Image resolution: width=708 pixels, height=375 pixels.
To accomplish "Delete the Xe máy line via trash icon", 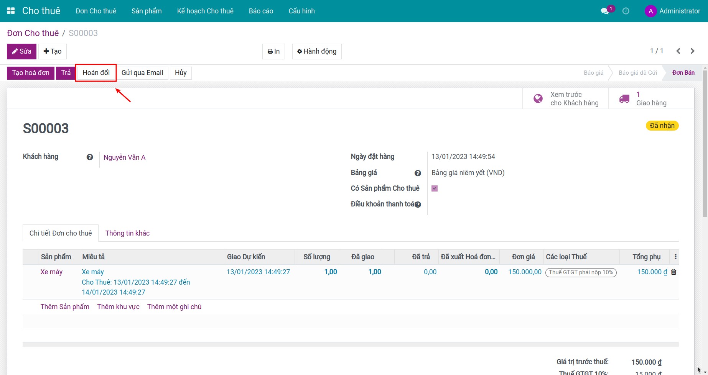I will 673,272.
